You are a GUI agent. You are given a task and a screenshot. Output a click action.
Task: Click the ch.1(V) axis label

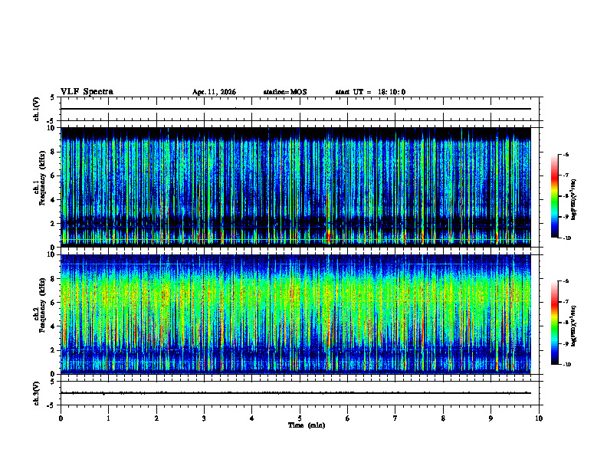click(36, 109)
